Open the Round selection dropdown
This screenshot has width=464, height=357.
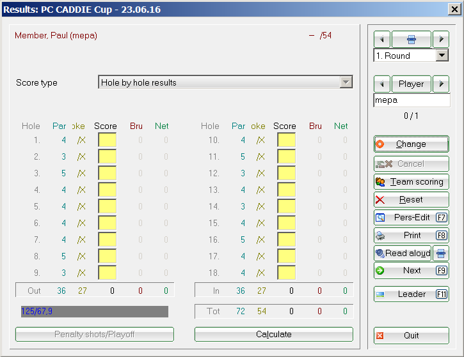click(x=442, y=55)
